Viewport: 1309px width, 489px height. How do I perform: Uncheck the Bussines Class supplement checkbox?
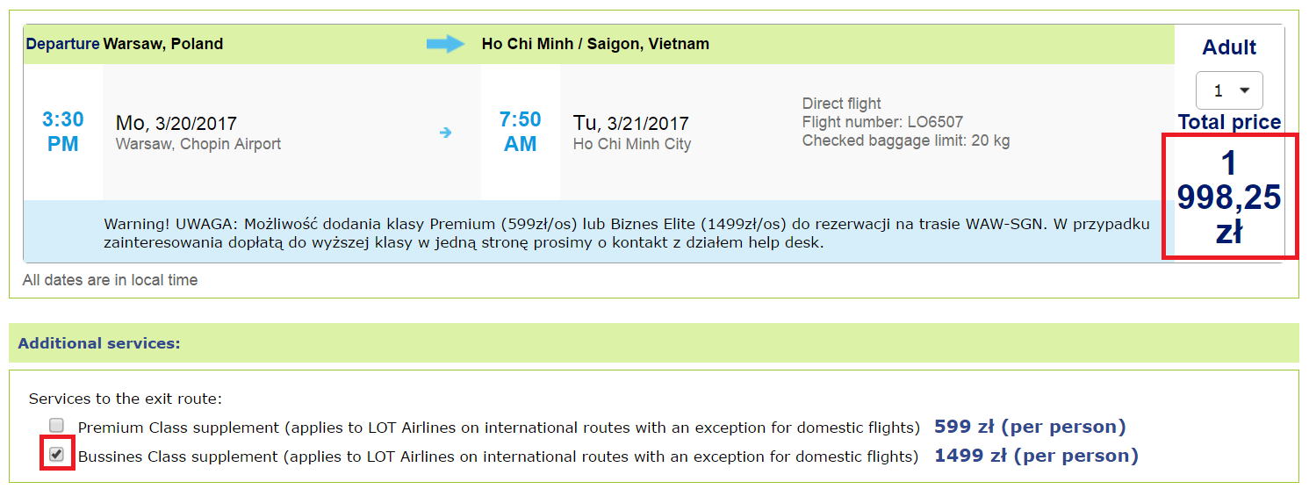point(57,455)
